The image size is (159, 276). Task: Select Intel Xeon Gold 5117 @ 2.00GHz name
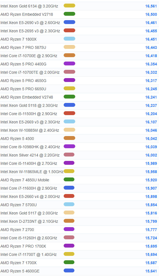pyautogui.click(x=29, y=213)
